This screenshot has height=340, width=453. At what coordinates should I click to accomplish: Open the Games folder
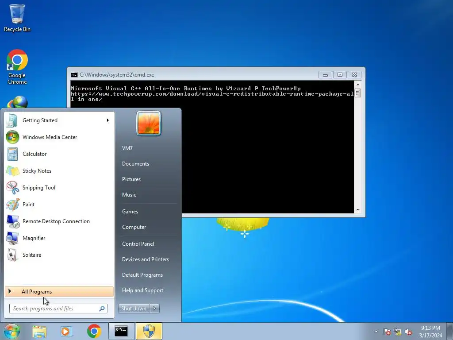pos(130,212)
